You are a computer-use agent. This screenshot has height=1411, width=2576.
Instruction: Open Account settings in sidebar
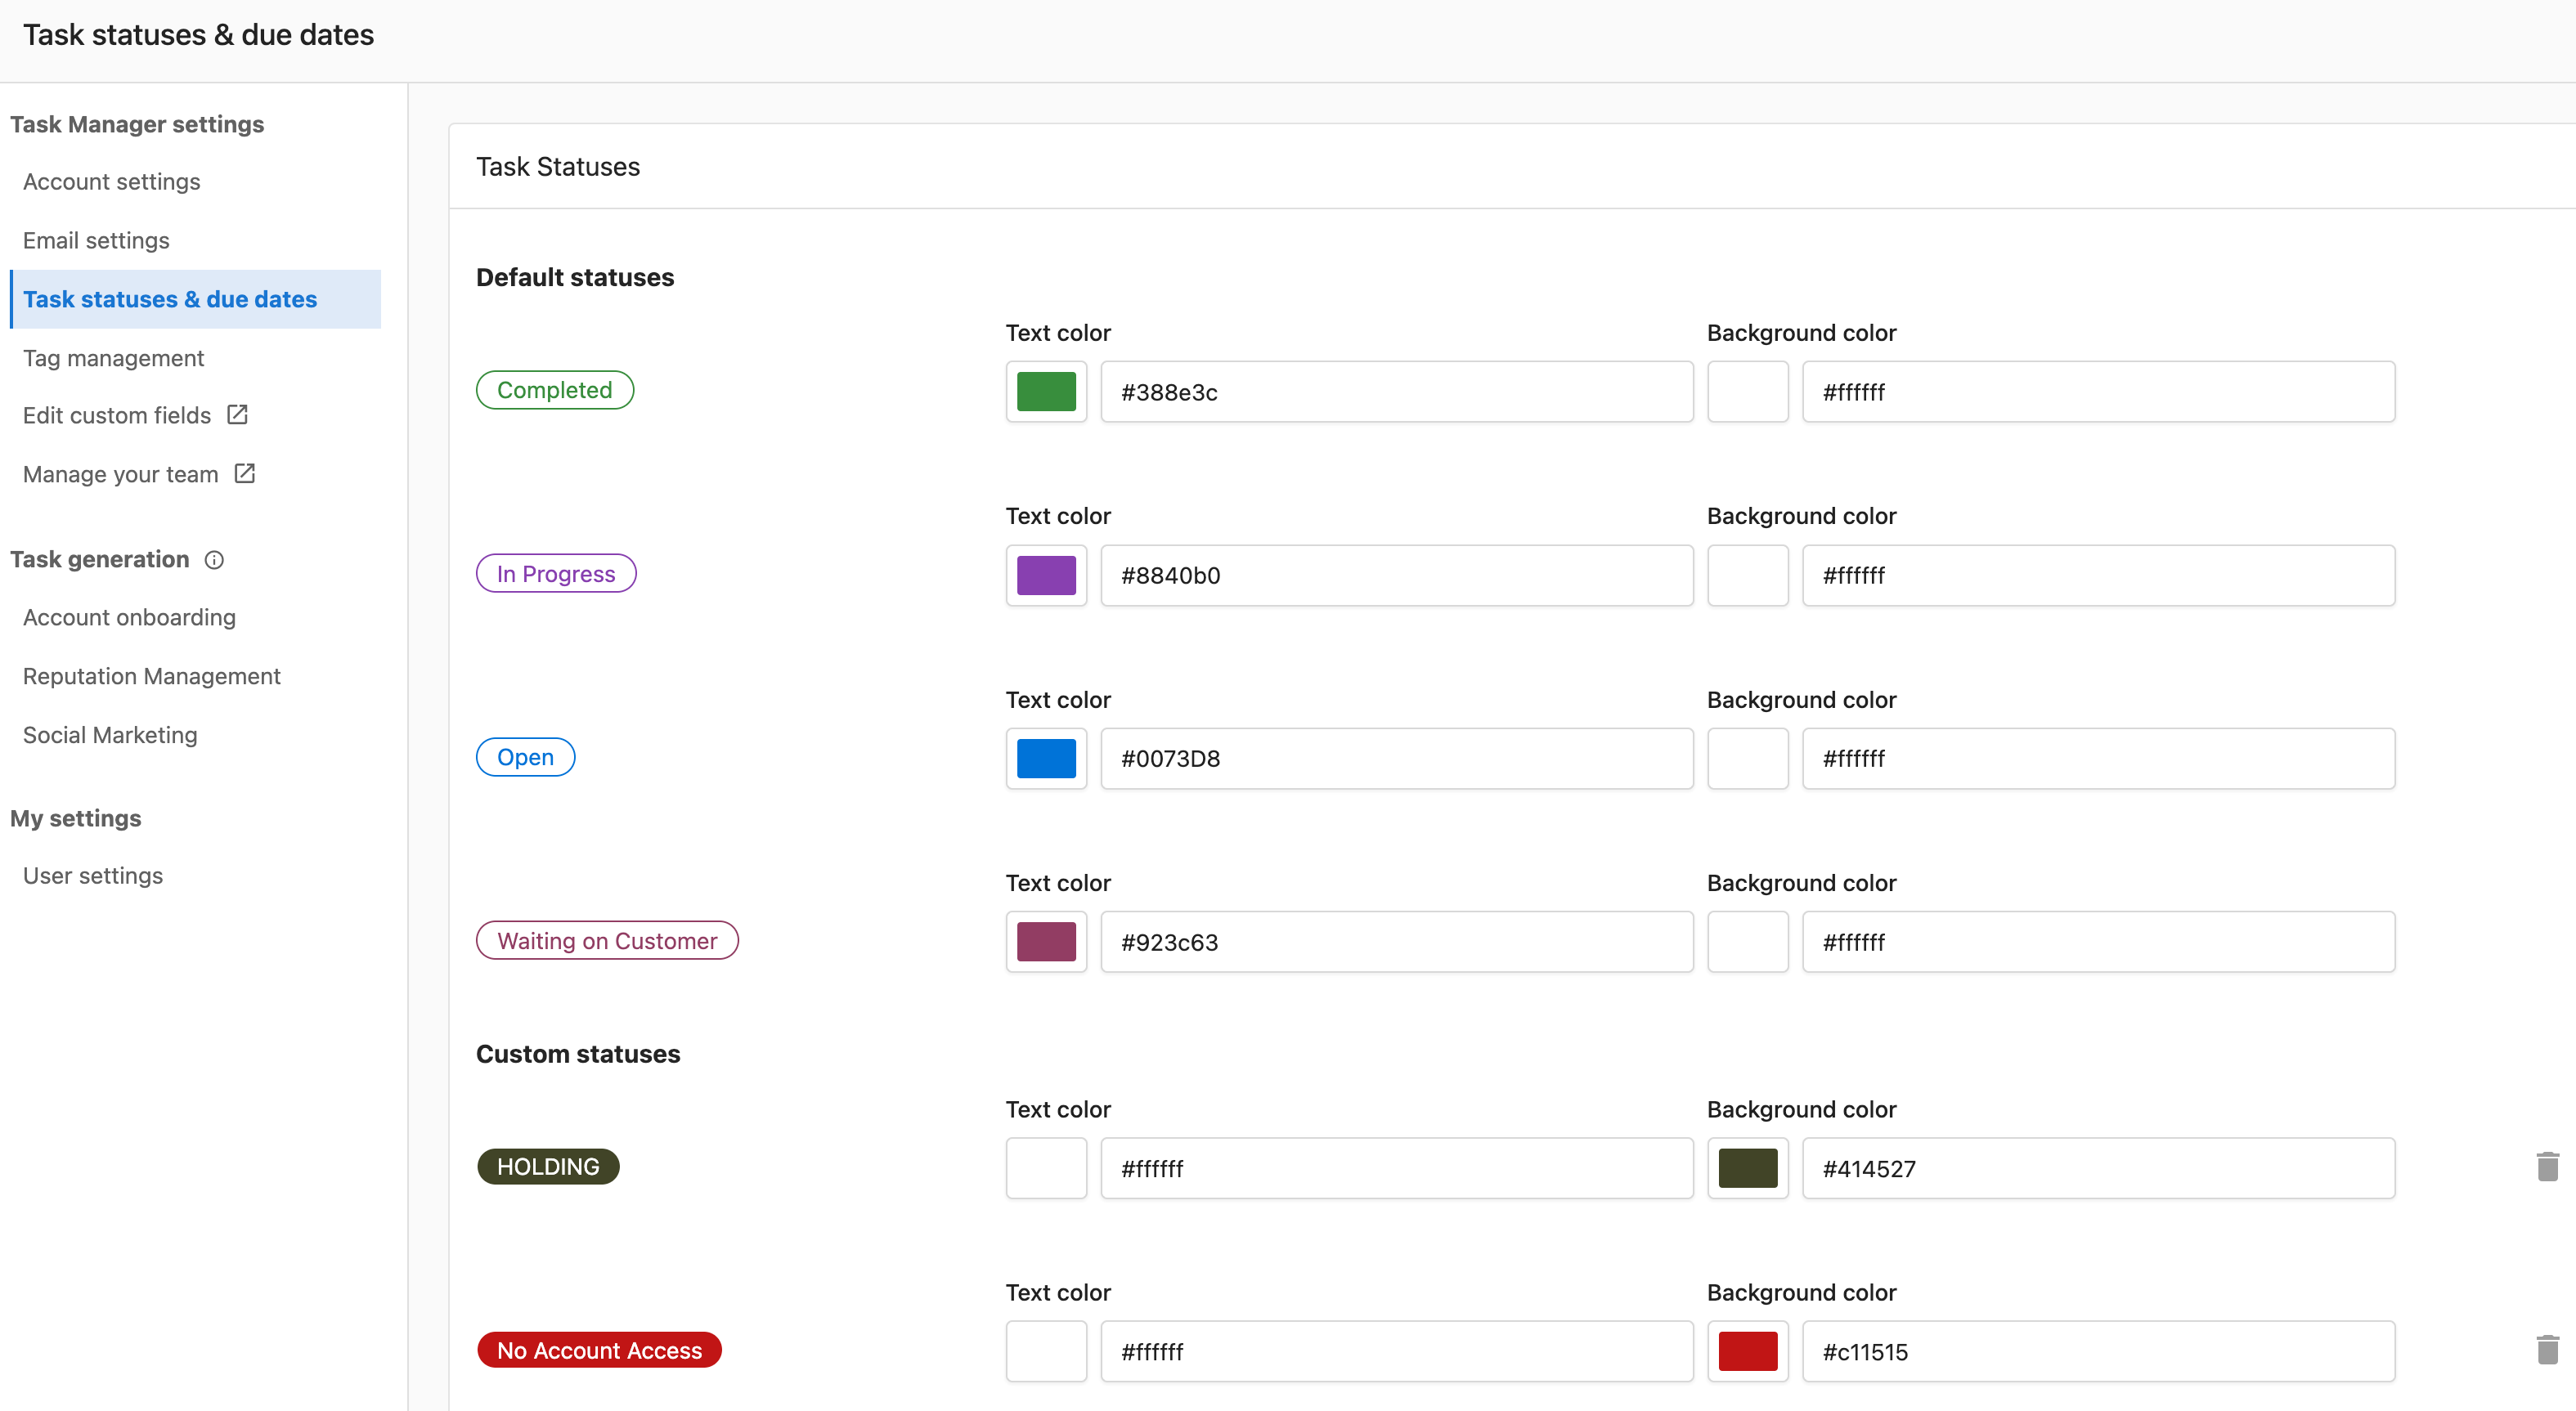coord(112,182)
